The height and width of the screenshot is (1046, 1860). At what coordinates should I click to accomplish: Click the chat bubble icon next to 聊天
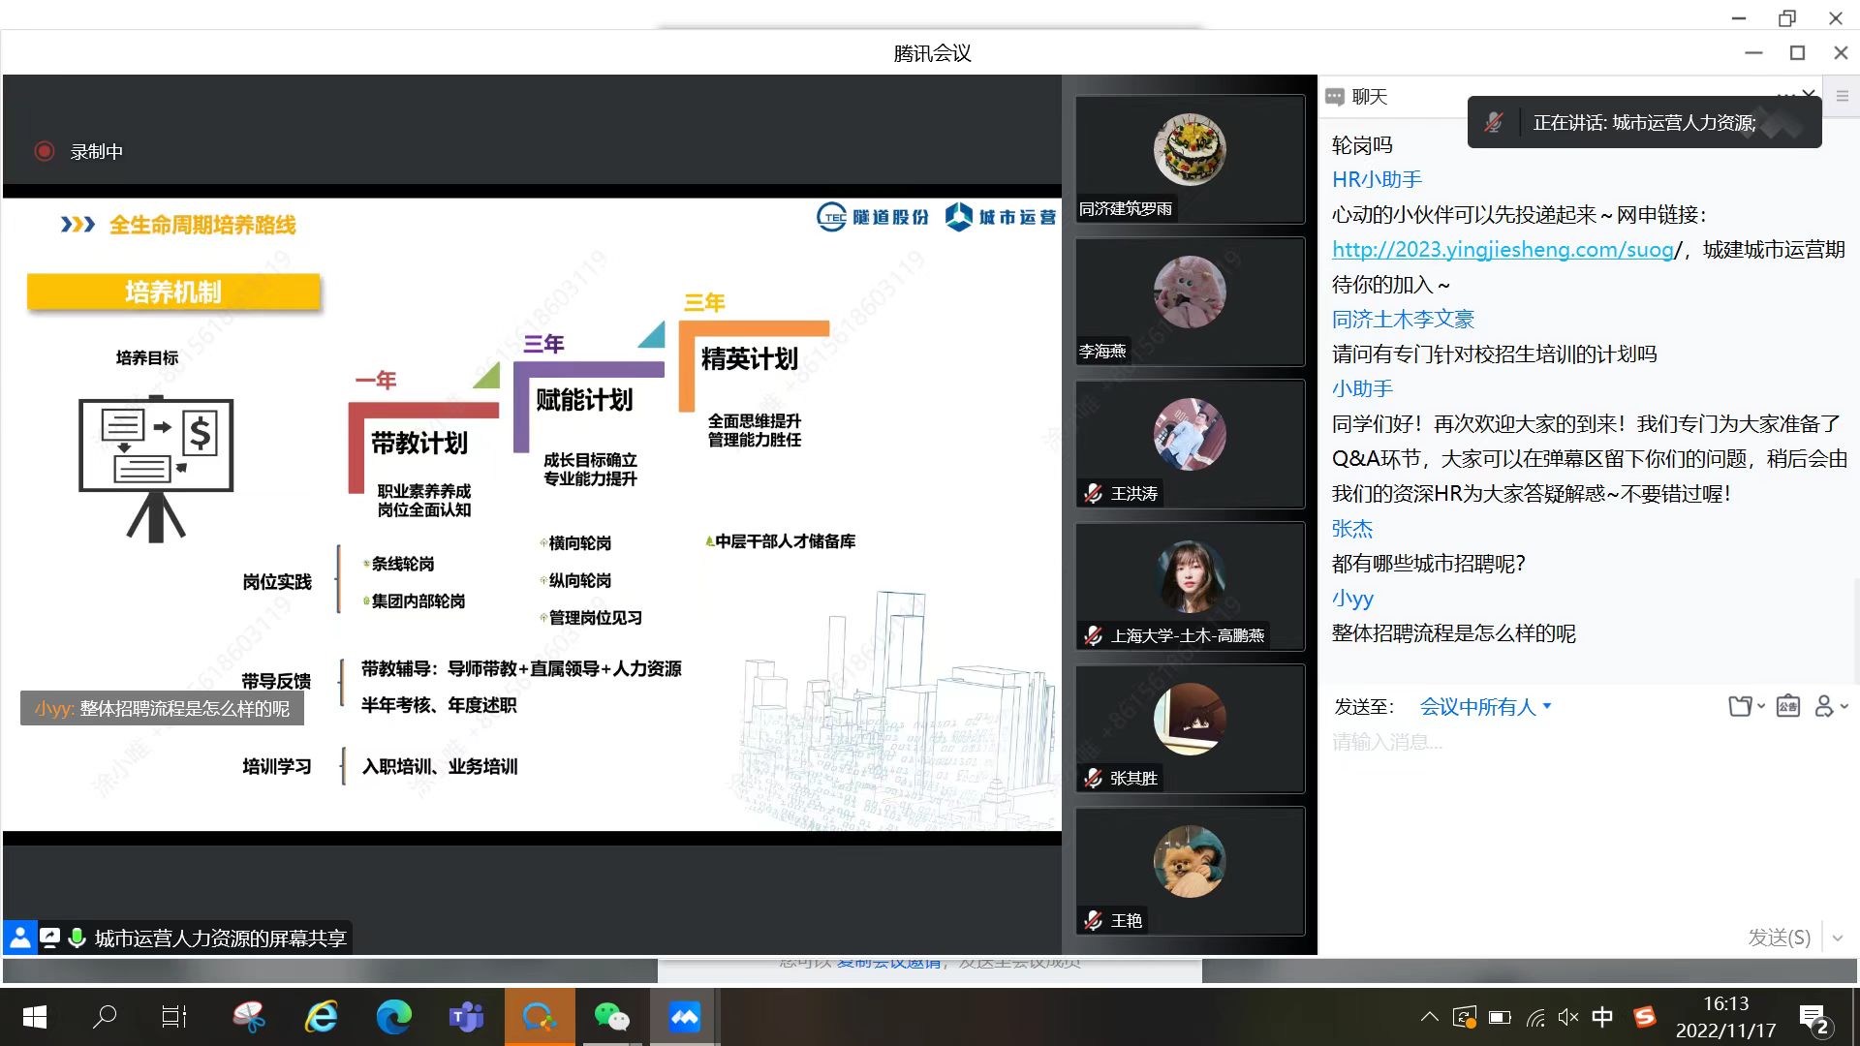click(1335, 97)
